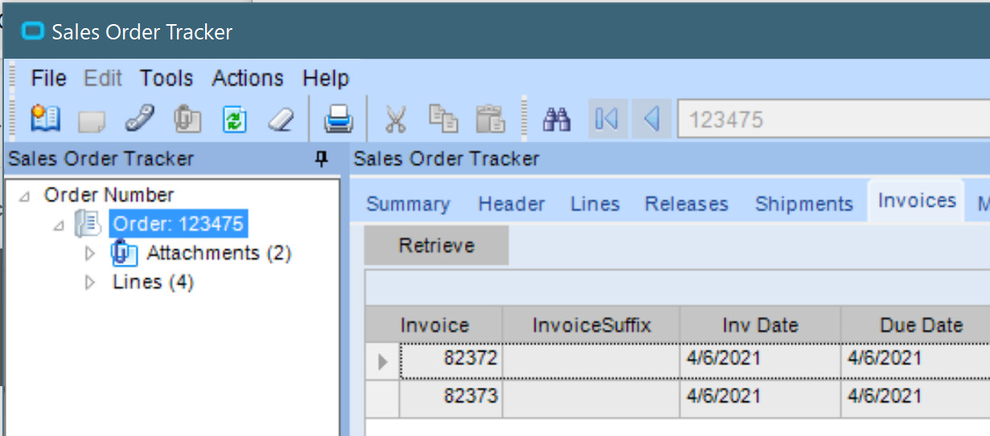Click the Retrieve button
Image resolution: width=990 pixels, height=436 pixels.
[x=437, y=245]
